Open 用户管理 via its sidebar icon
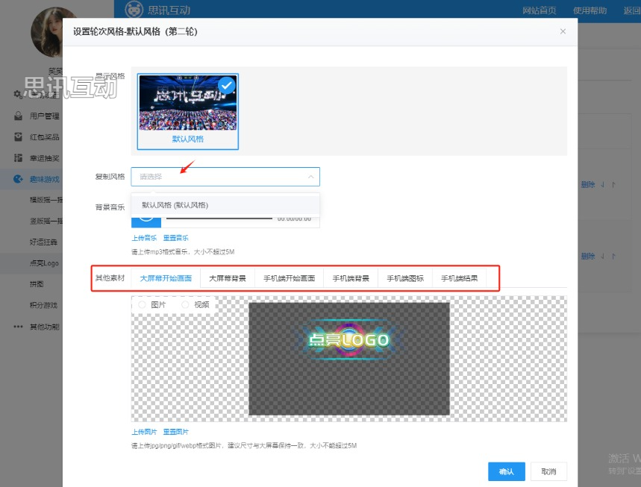 (18, 116)
